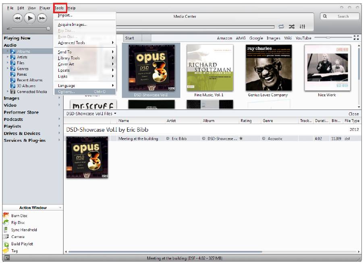Open Drives & Devices in sidebar
Image resolution: width=363 pixels, height=263 pixels.
coord(22,133)
